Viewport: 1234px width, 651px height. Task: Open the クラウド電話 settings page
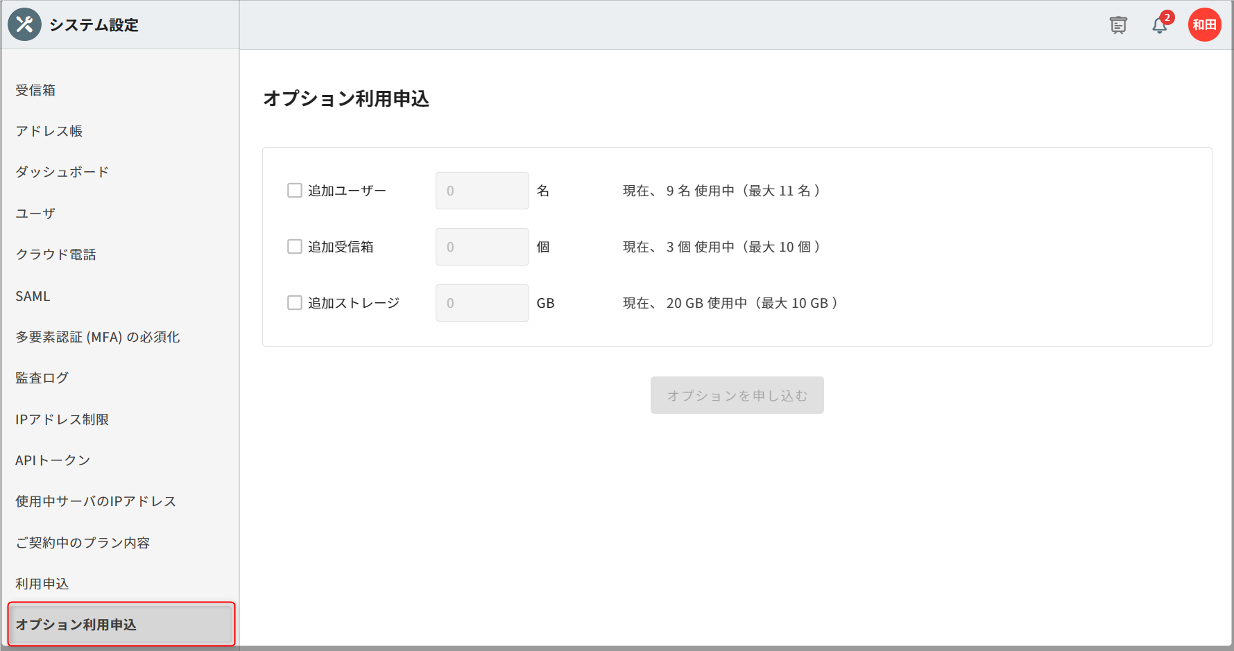coord(55,254)
